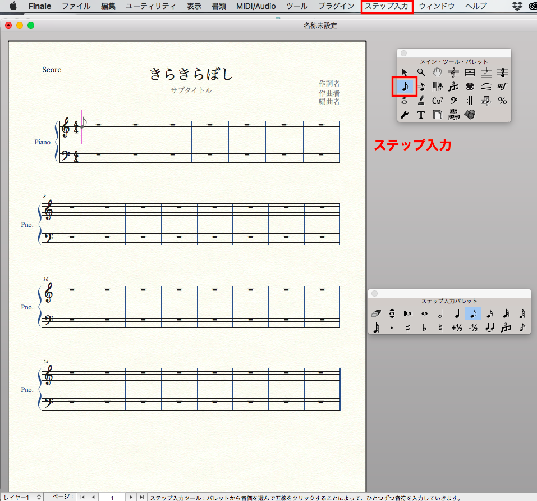Select the Step Entry eighth-note tool
Viewport: 537px width, 501px height.
405,86
